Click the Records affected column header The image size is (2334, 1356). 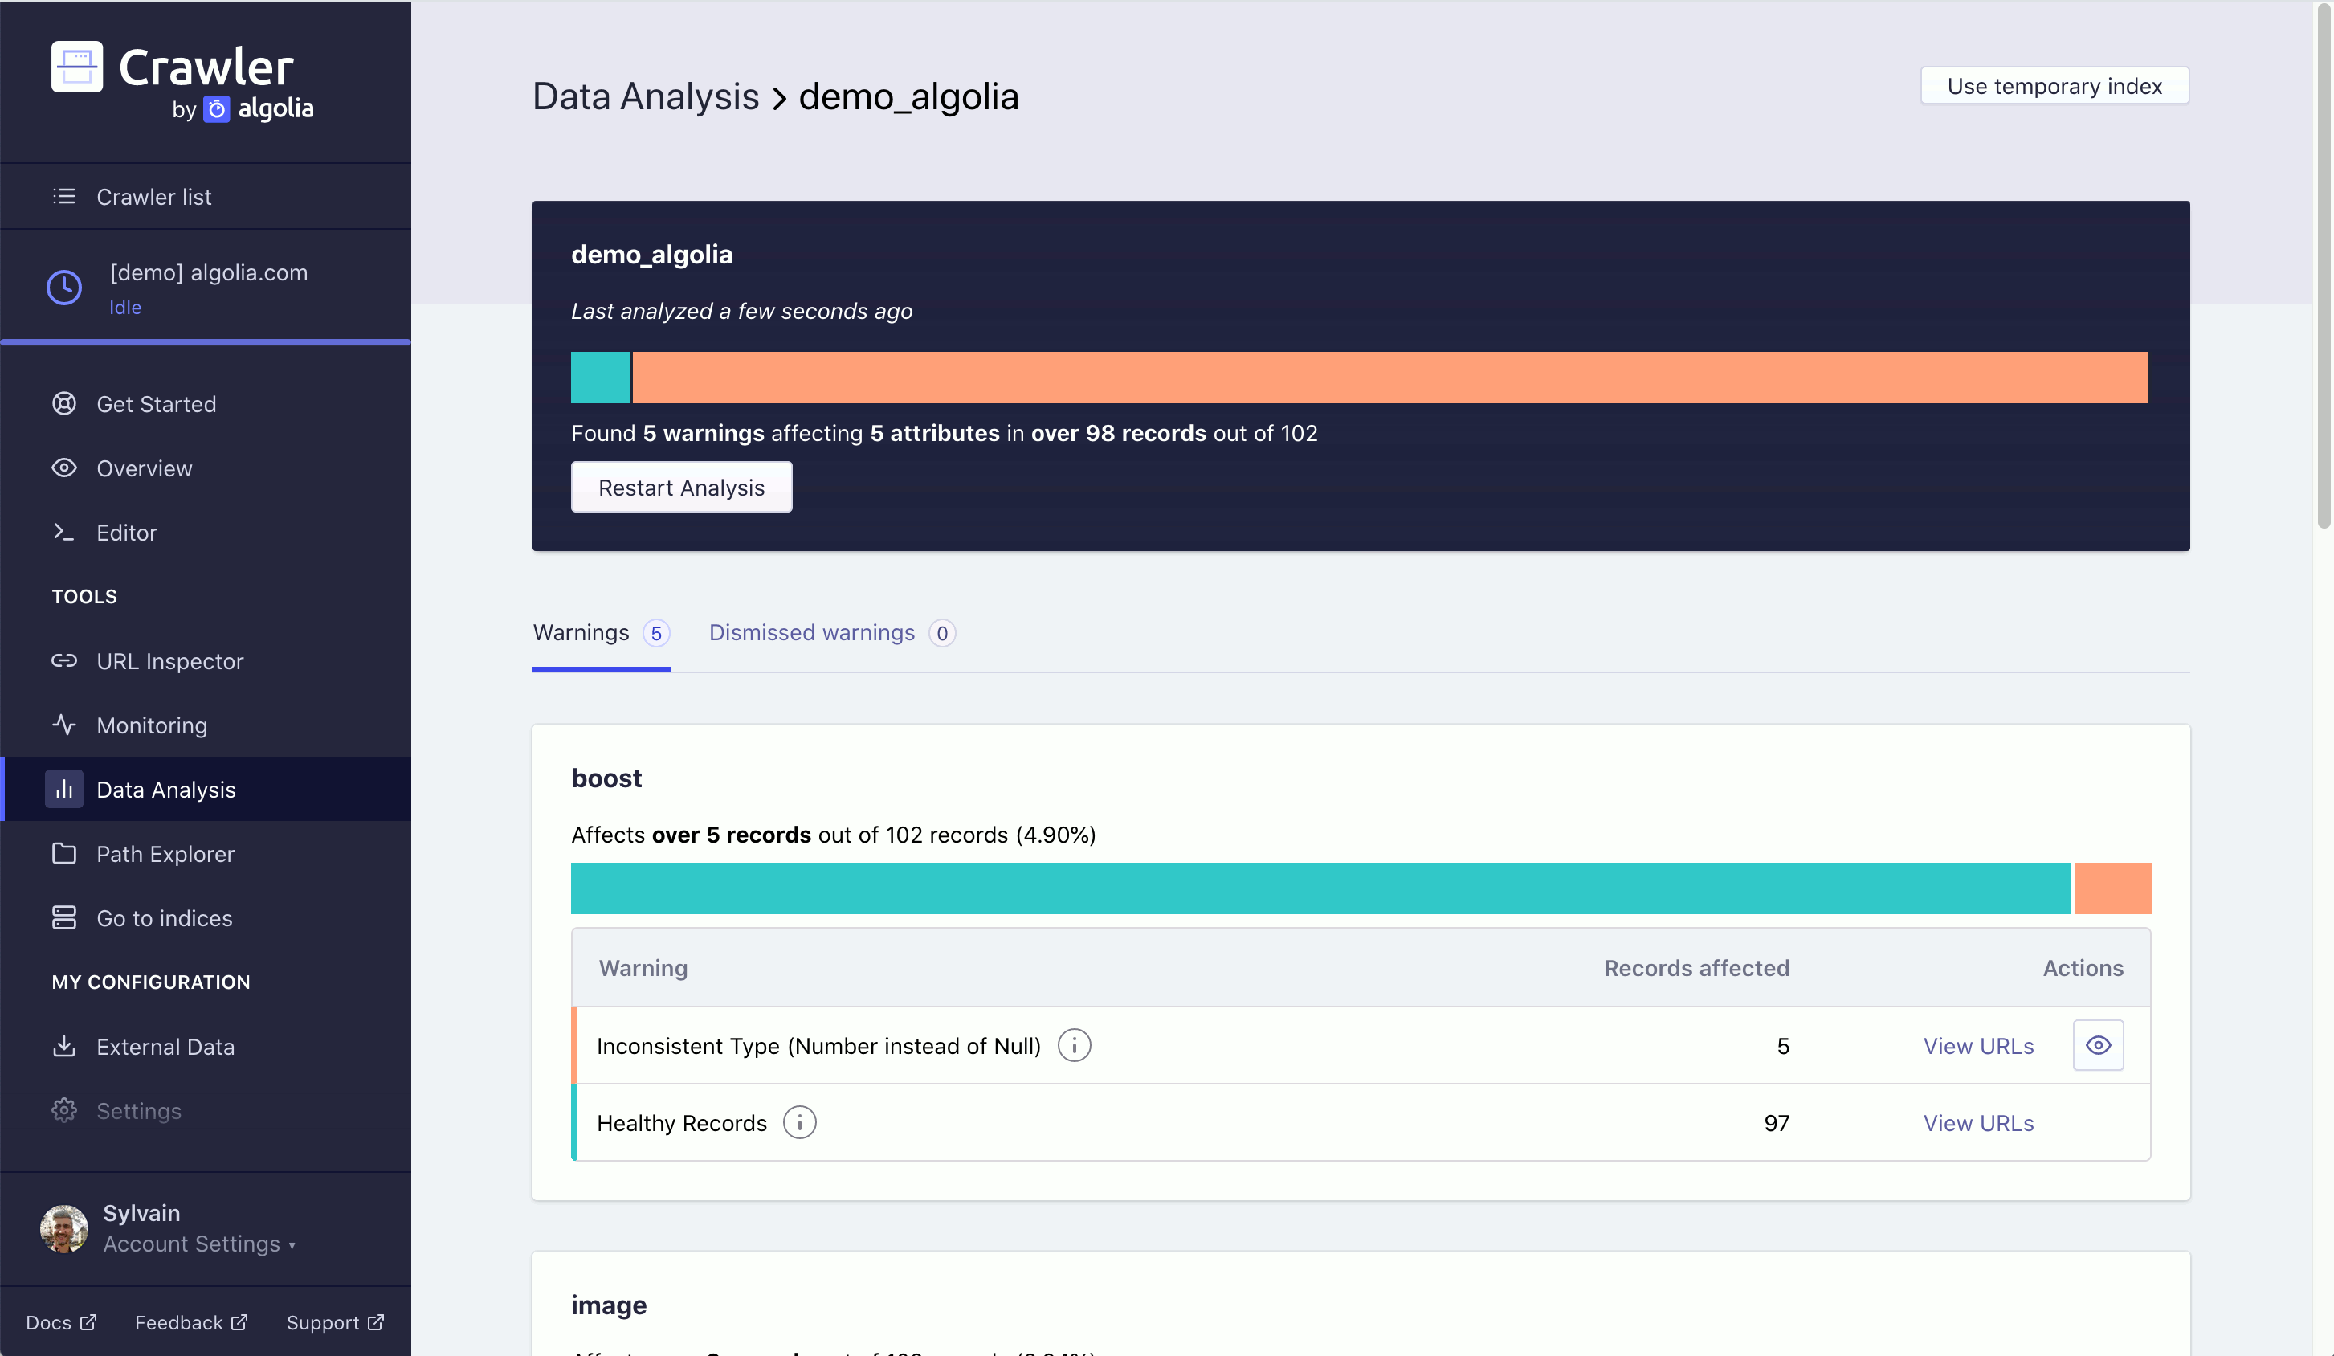tap(1697, 968)
